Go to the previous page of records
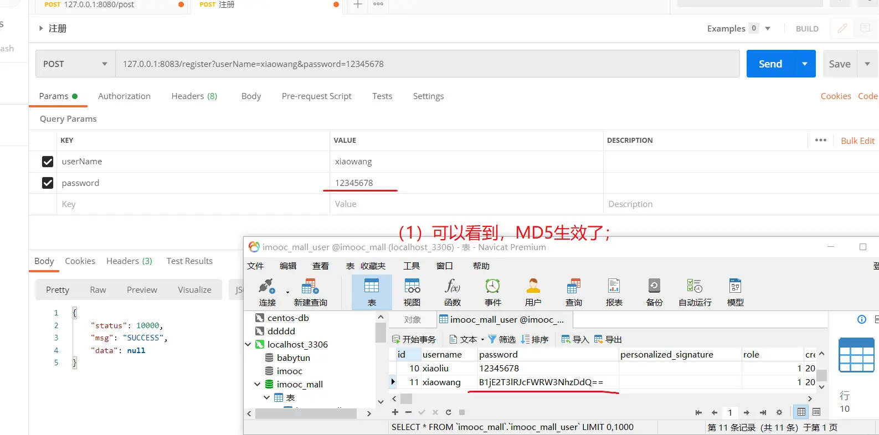 (714, 412)
